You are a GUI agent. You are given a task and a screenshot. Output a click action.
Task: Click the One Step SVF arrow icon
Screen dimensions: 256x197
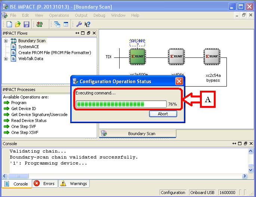(x=6, y=126)
